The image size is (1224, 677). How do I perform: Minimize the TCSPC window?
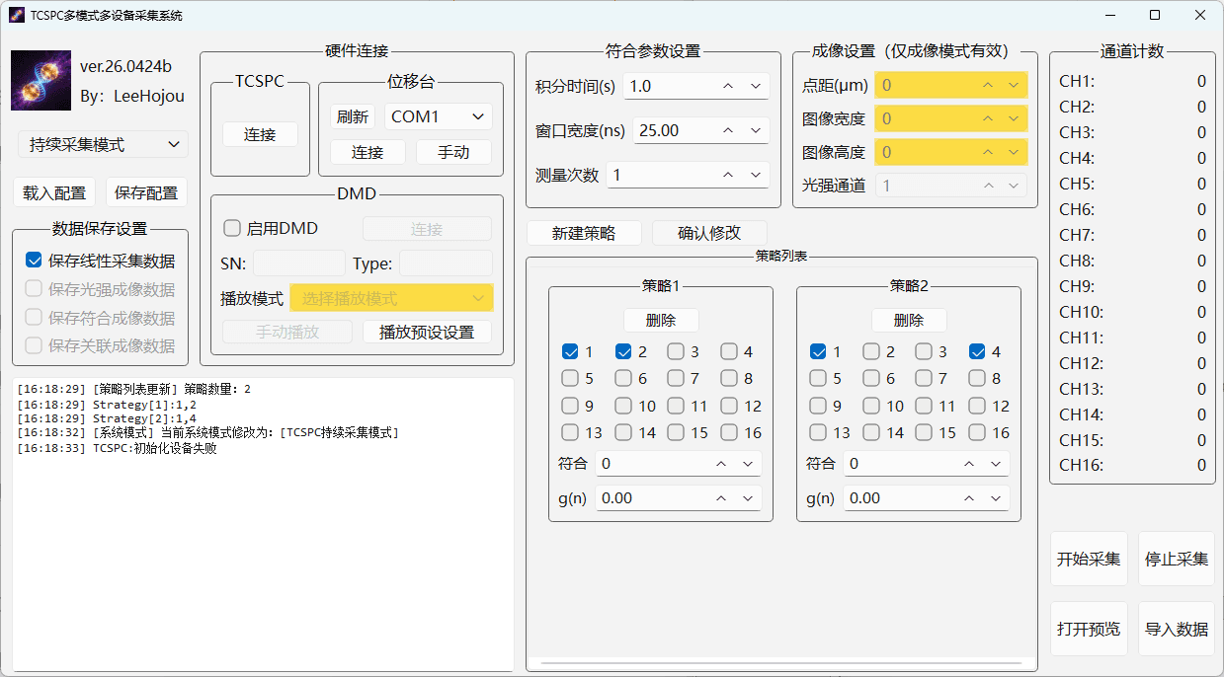point(1109,15)
